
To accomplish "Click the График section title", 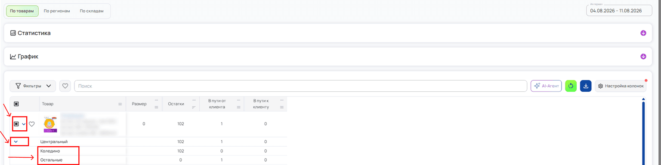I will [x=28, y=57].
